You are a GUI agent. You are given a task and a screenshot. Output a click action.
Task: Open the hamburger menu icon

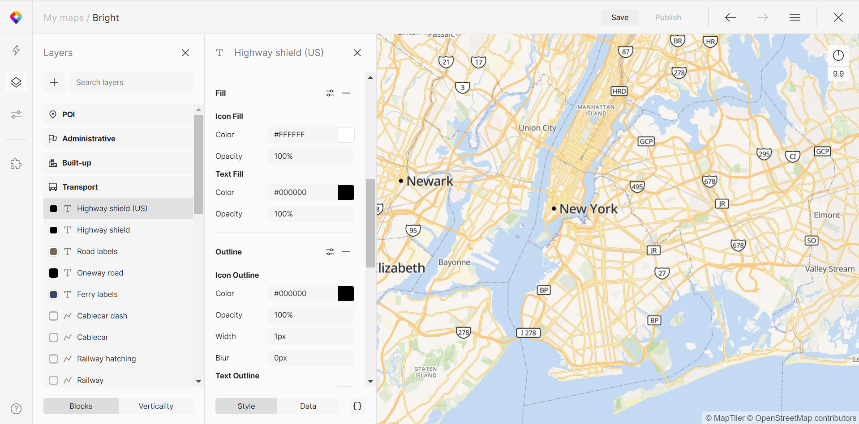pos(795,17)
